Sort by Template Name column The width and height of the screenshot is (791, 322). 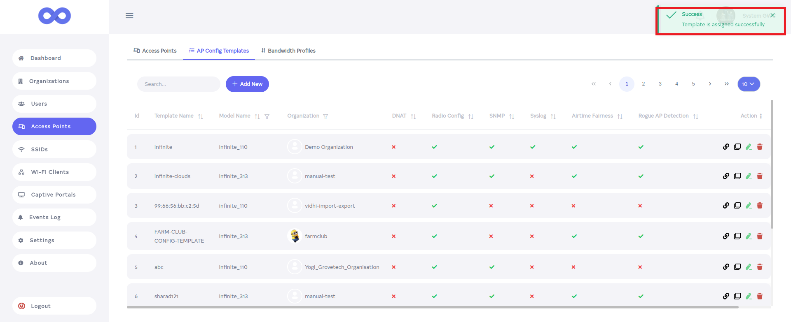pyautogui.click(x=201, y=116)
